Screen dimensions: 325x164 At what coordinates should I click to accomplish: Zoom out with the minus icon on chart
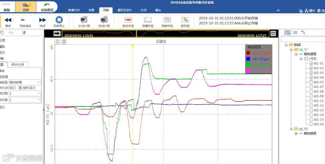click(x=64, y=42)
